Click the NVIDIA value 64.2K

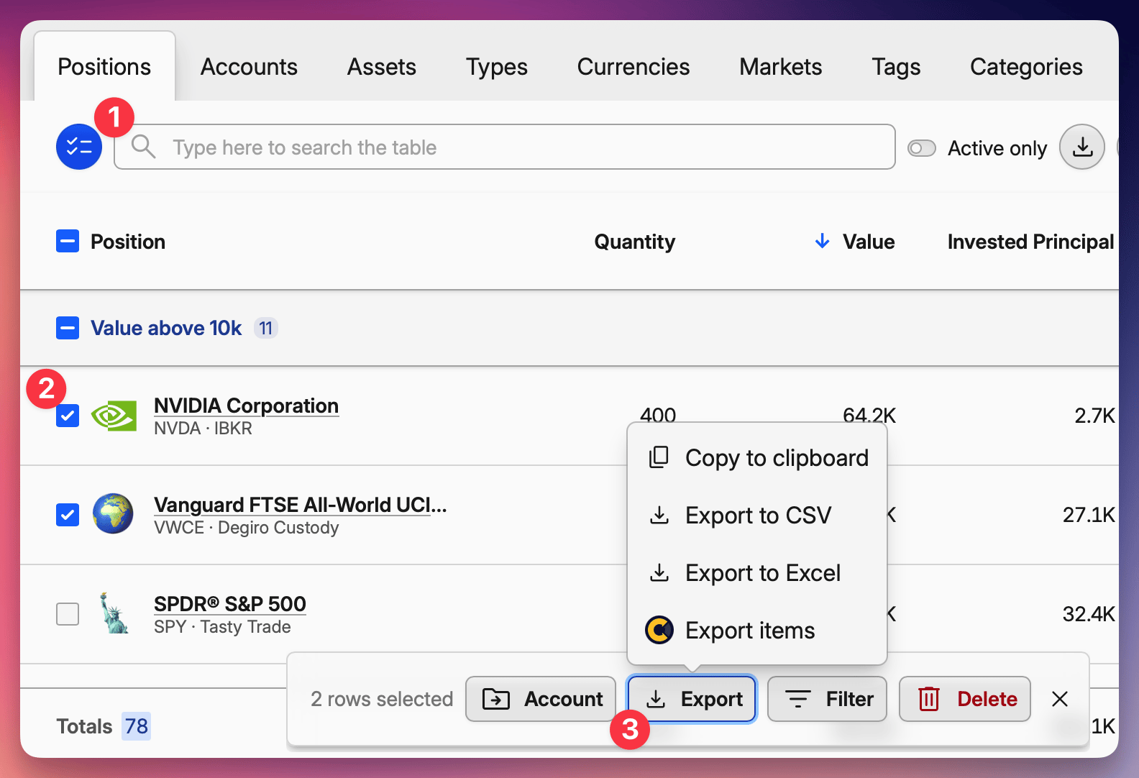[869, 415]
